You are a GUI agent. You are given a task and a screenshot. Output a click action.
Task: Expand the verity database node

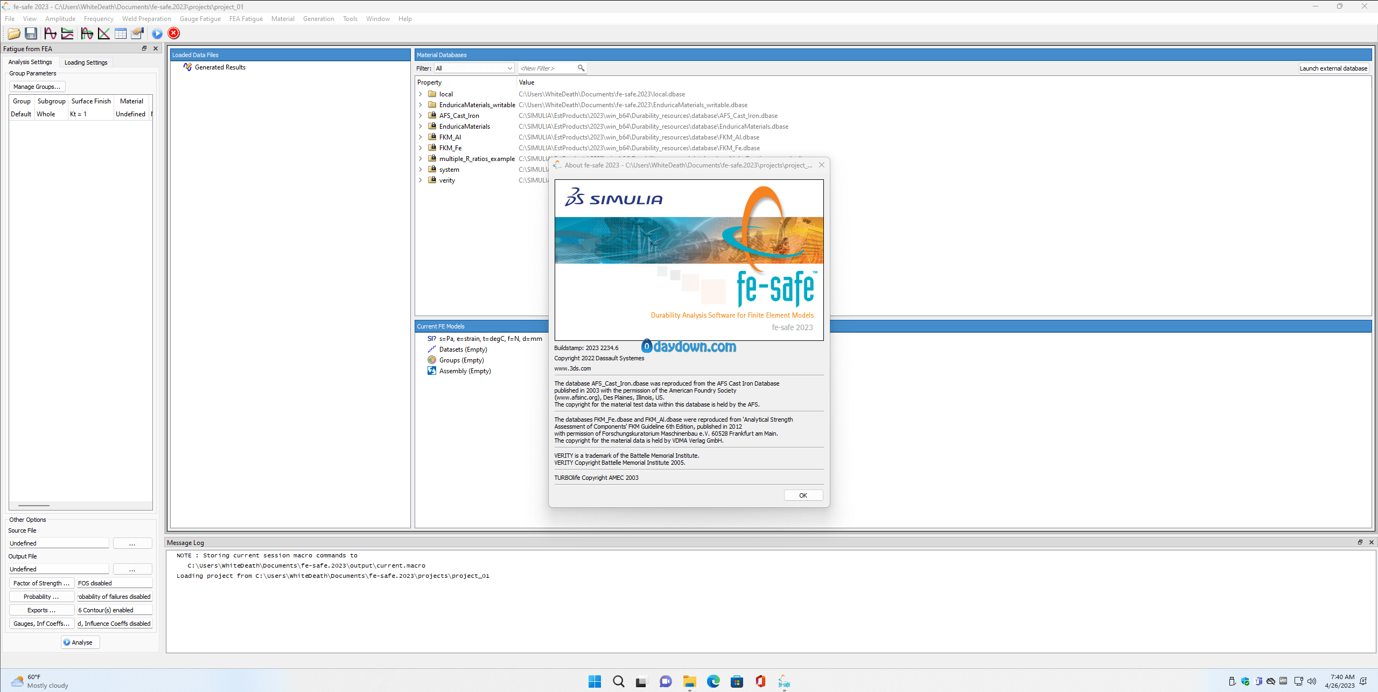tap(421, 180)
